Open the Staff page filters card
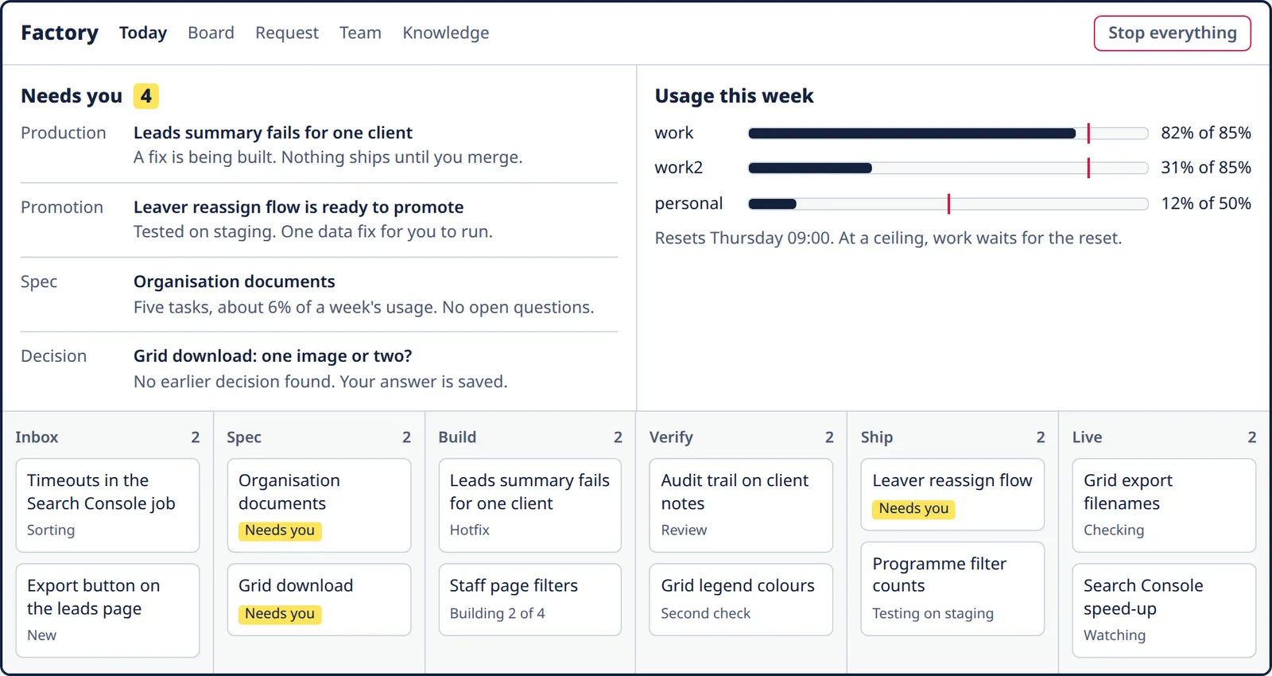The width and height of the screenshot is (1272, 676). [x=529, y=600]
